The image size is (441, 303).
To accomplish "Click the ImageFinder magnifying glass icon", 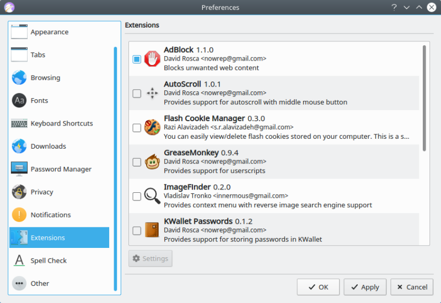I will pyautogui.click(x=152, y=196).
